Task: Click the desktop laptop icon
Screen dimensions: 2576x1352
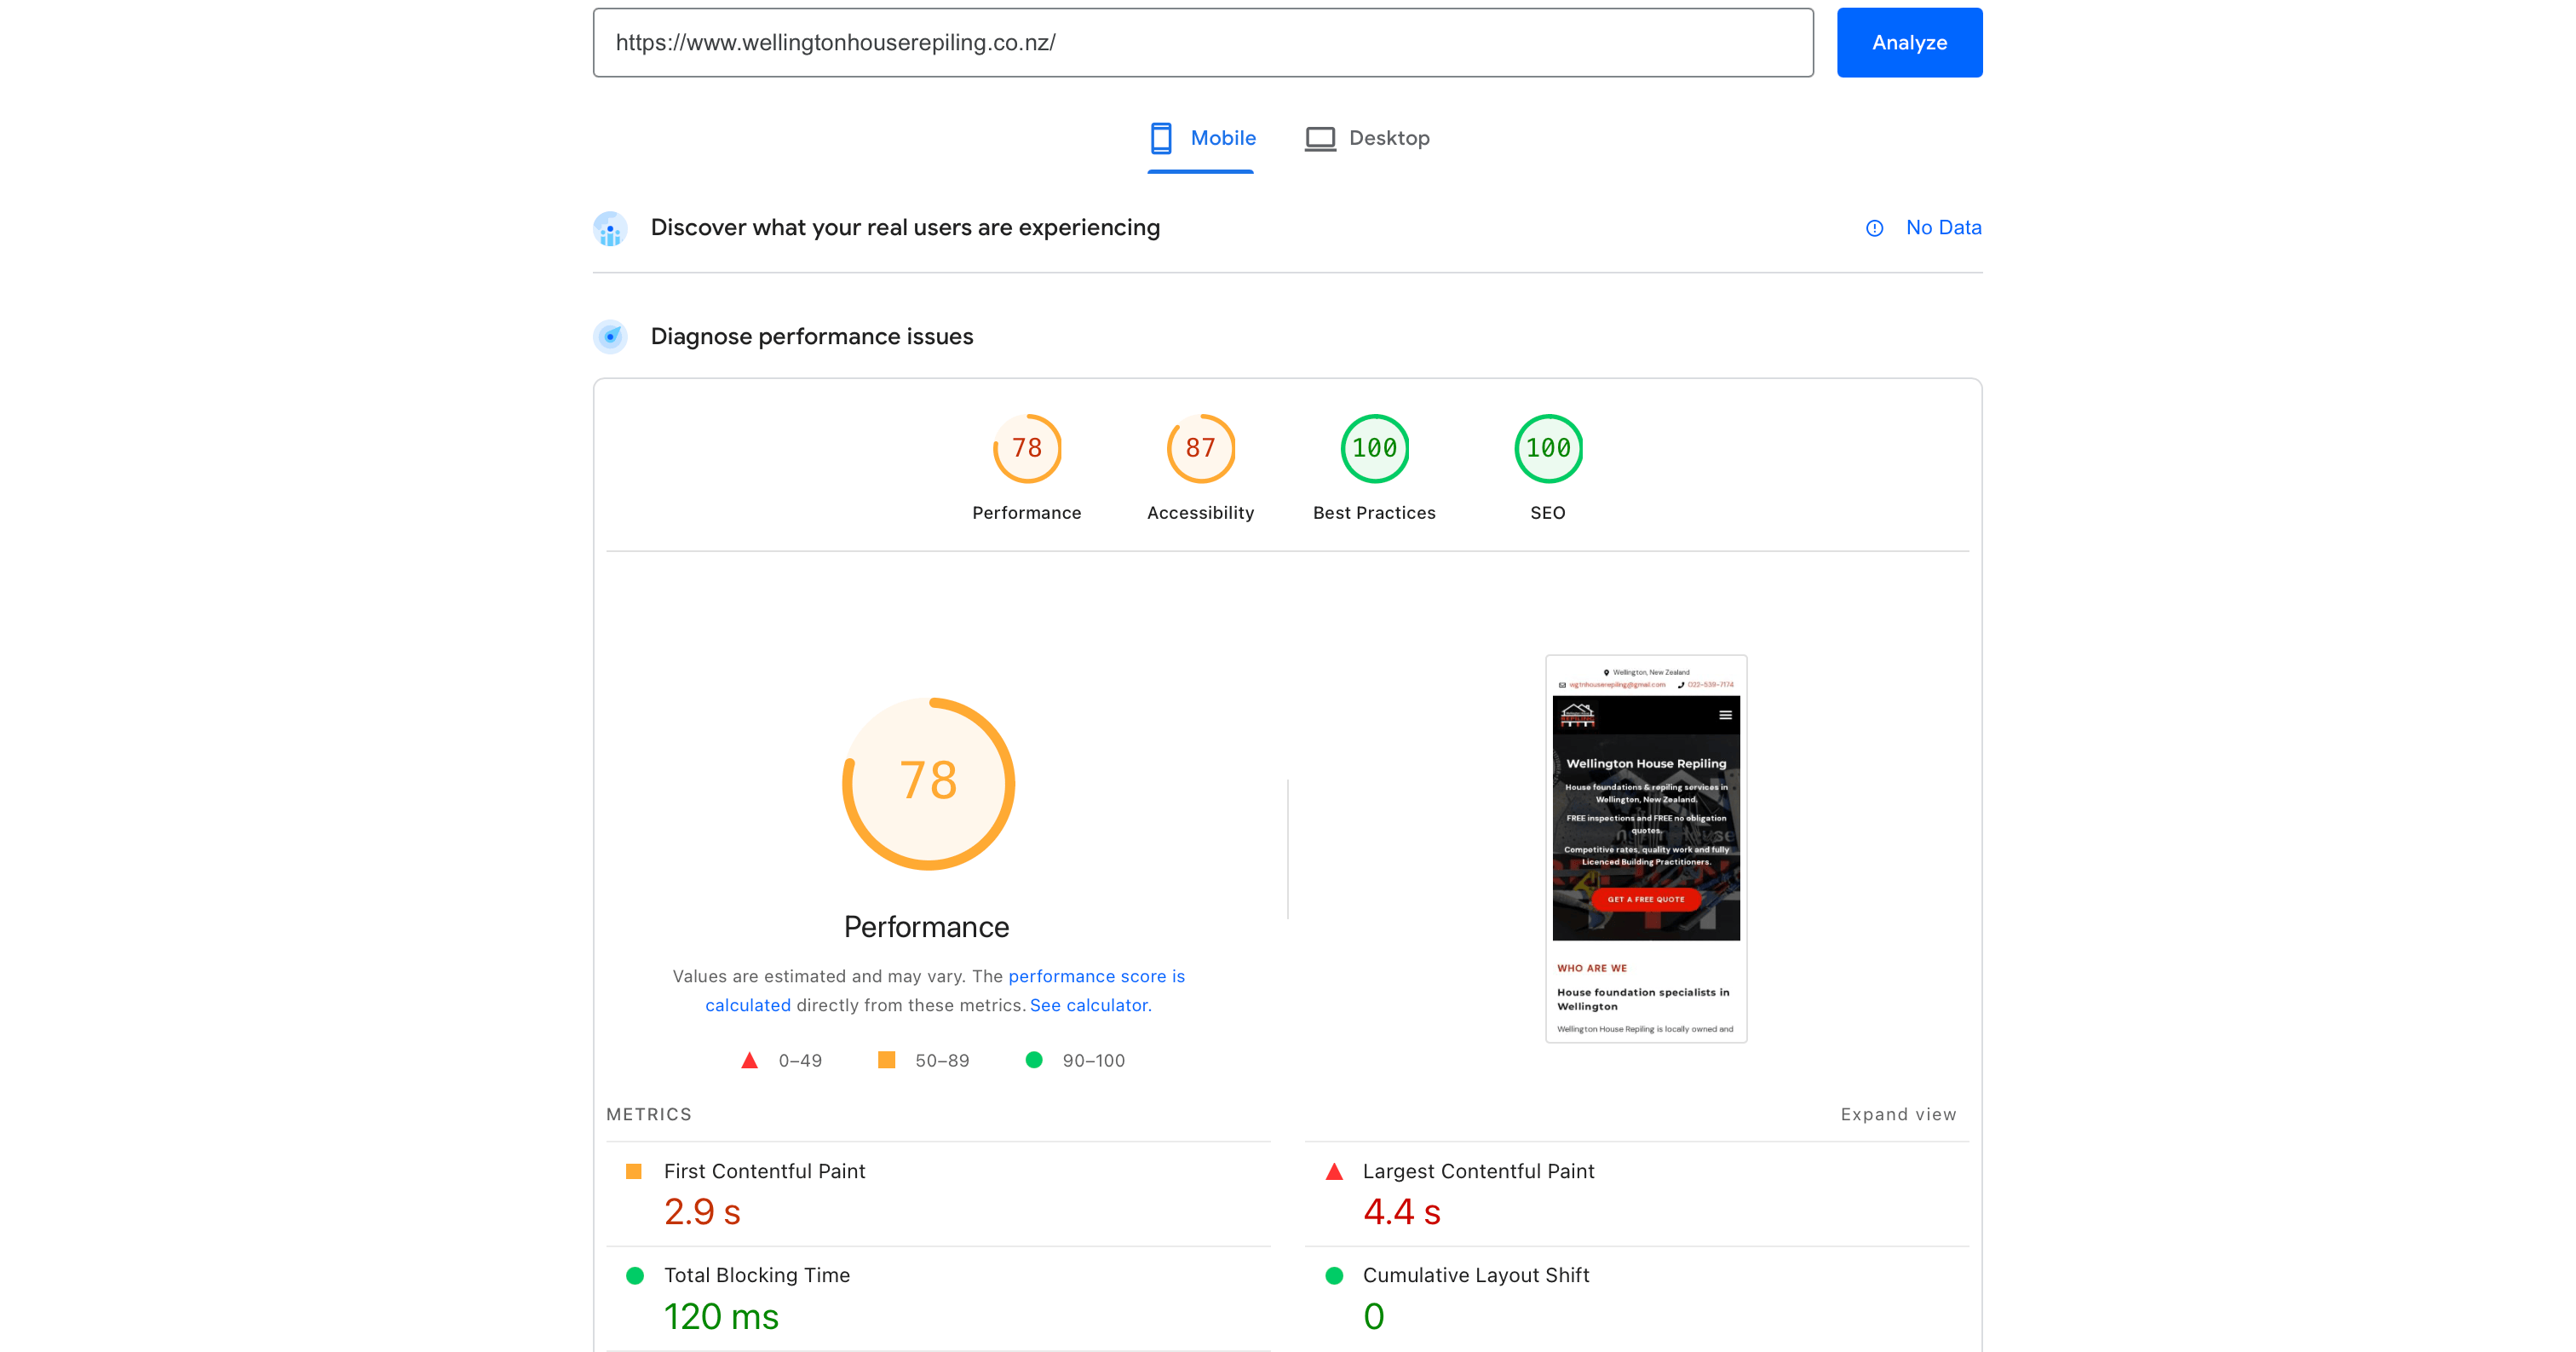Action: click(1320, 138)
